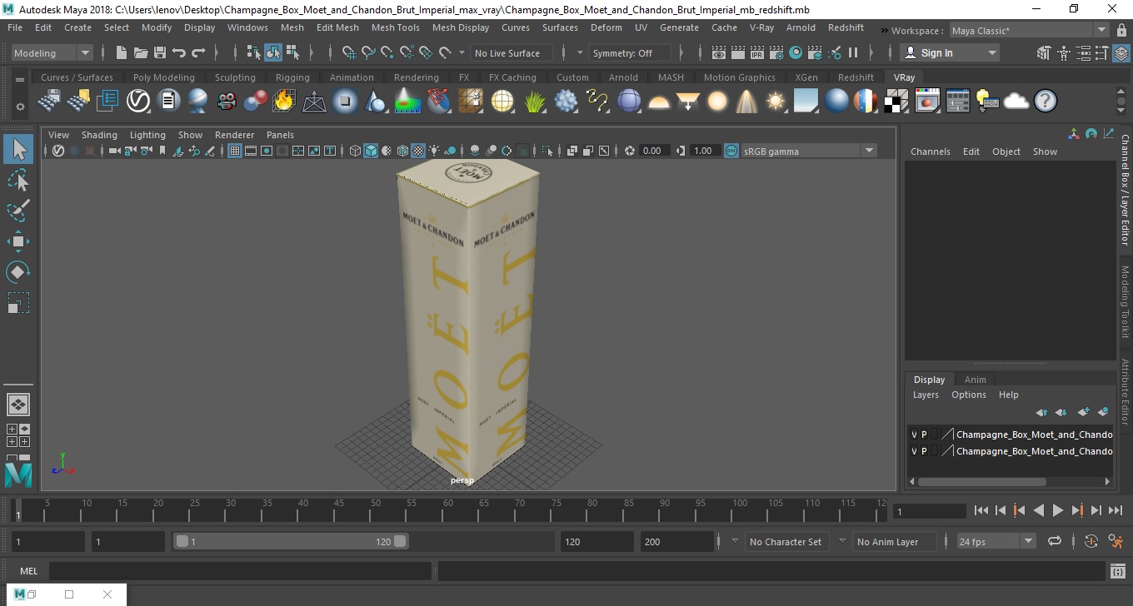Open the Sign In account dropdown
Image resolution: width=1133 pixels, height=606 pixels.
(950, 53)
